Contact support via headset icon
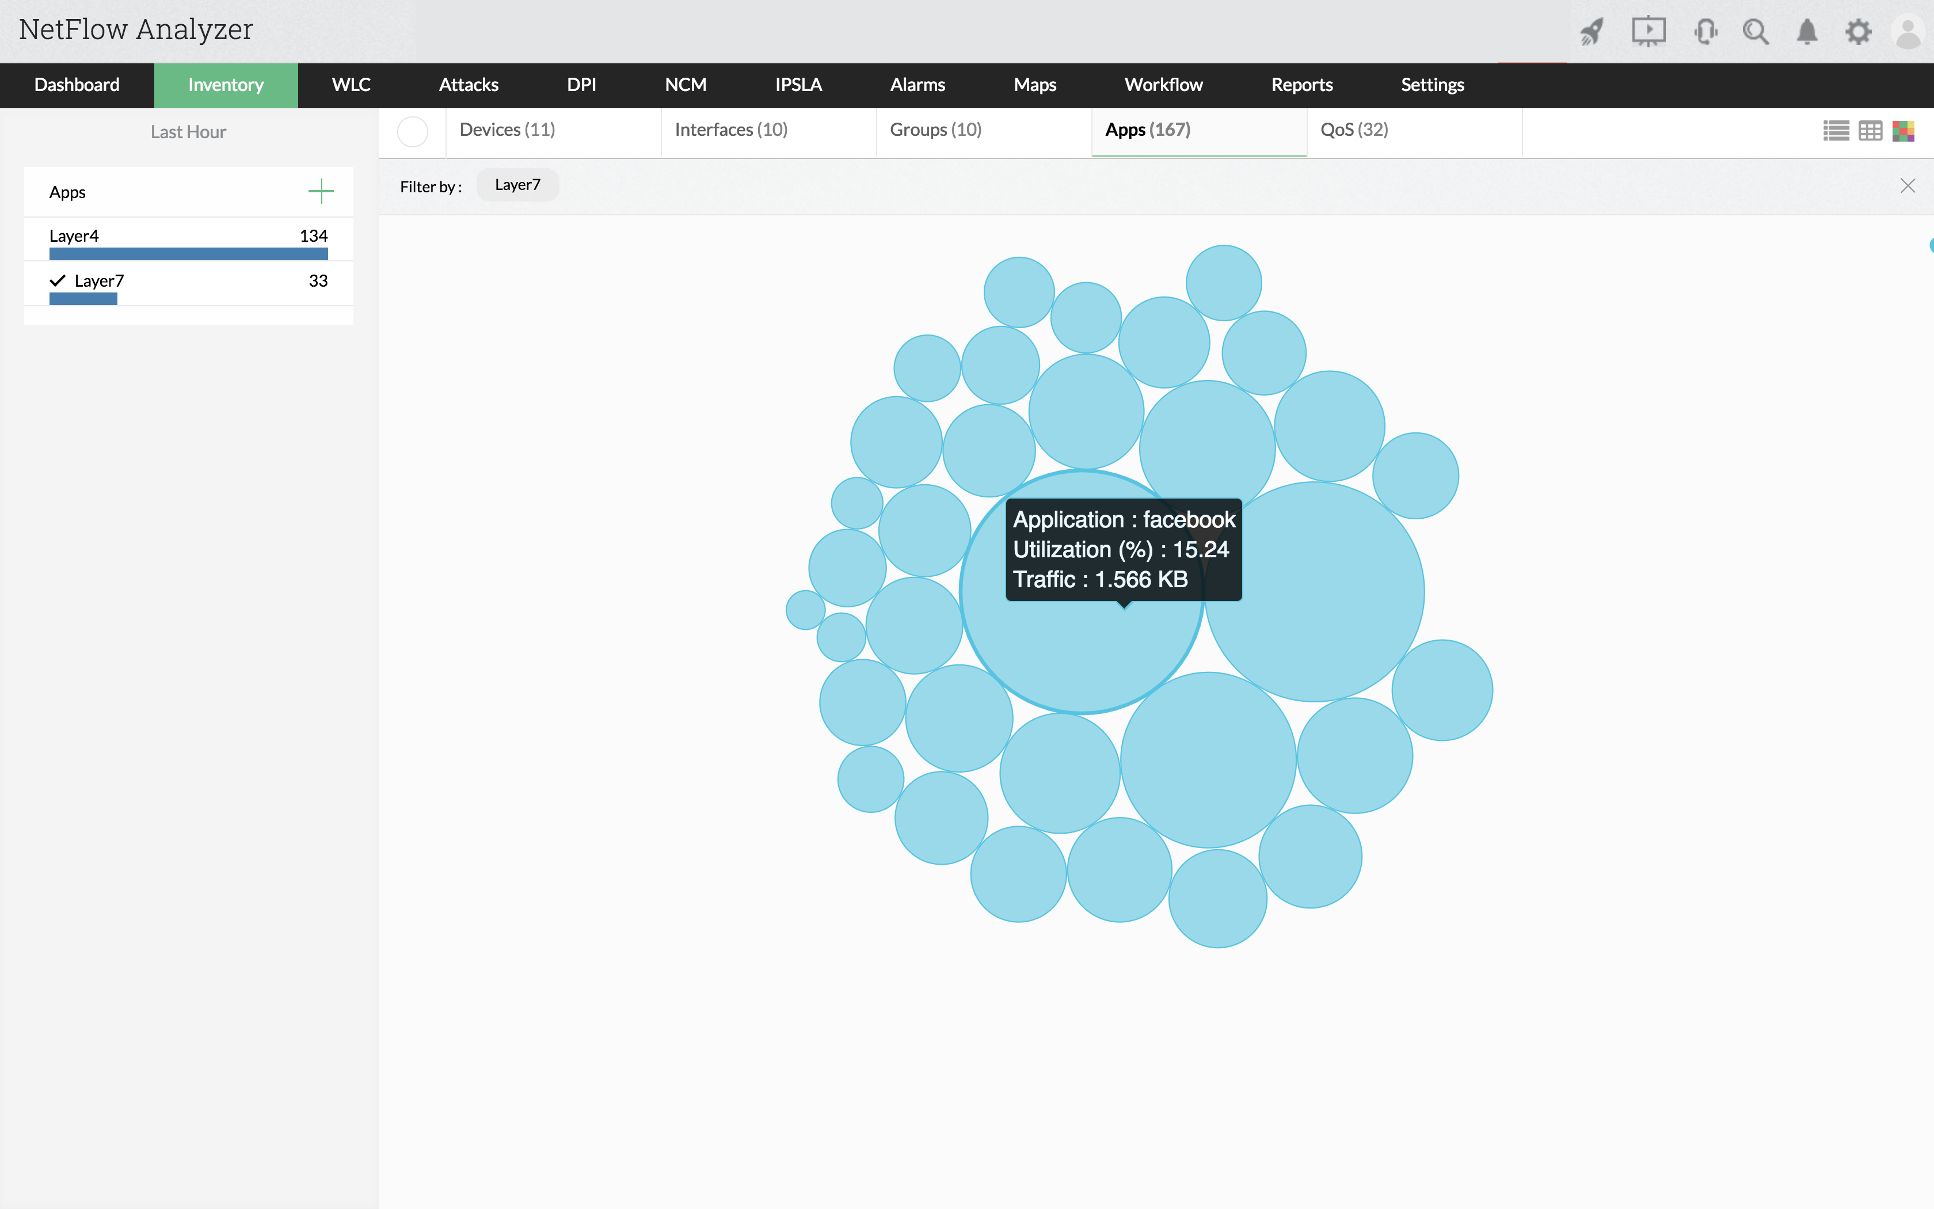Viewport: 1934px width, 1209px height. tap(1705, 31)
